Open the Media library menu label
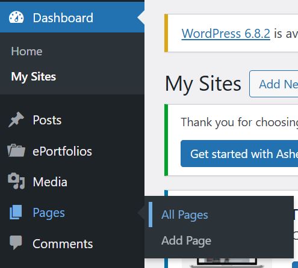298x268 pixels. [x=50, y=182]
